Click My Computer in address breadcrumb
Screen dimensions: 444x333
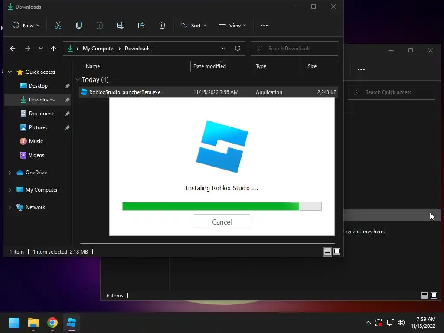coord(99,49)
